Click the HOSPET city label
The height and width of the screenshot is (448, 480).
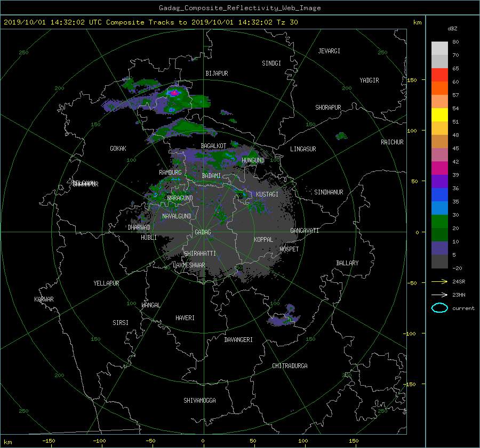[289, 249]
